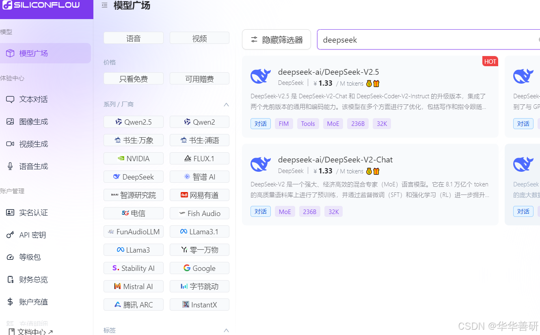This screenshot has height=335, width=540.
Task: Click the 财务总览 document icon
Action: [x=11, y=279]
